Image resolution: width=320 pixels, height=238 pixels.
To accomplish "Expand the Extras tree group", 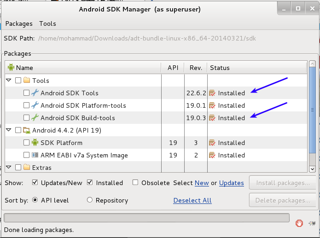I will [x=9, y=168].
